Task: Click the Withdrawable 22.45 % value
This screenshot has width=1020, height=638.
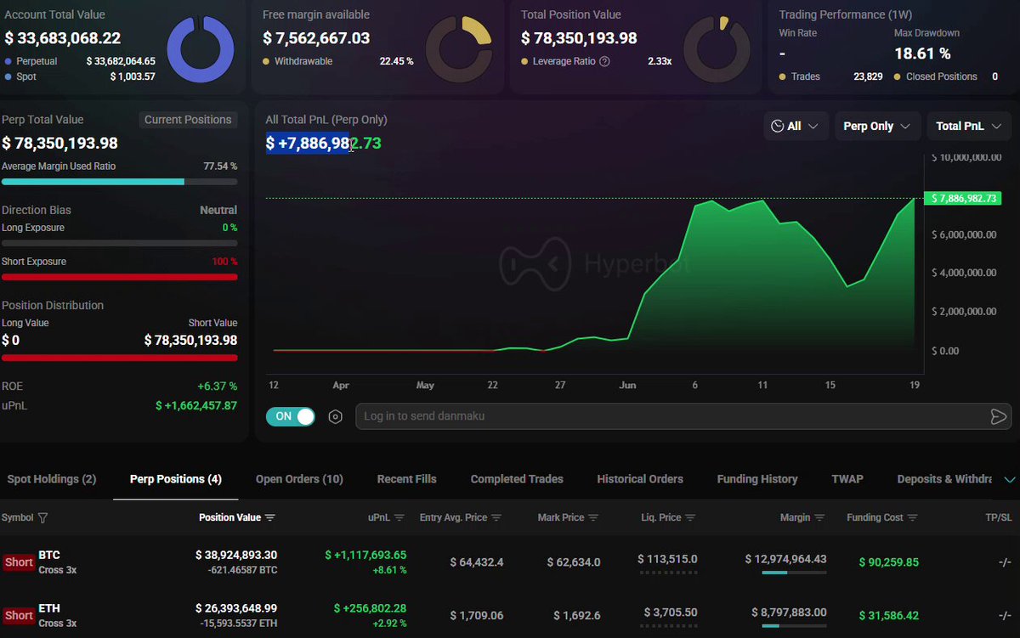Action: (396, 61)
